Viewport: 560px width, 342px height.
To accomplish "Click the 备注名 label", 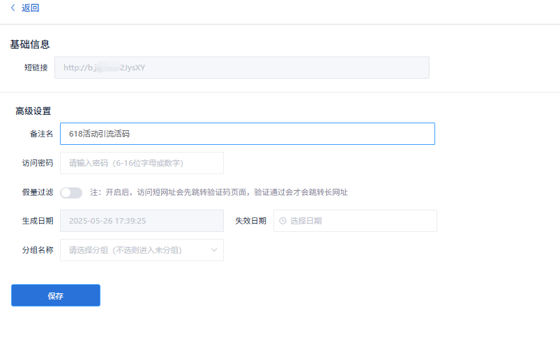I will (x=41, y=134).
